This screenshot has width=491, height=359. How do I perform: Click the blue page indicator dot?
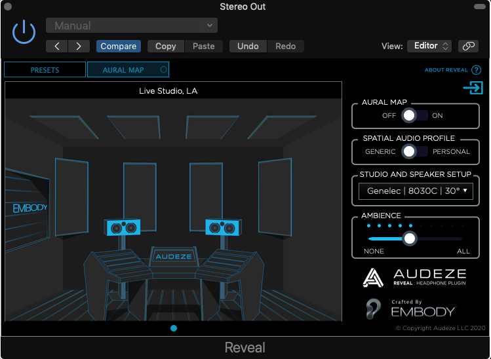tap(174, 328)
